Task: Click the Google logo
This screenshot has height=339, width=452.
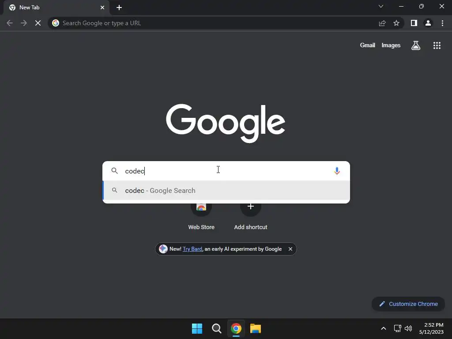Action: 226,124
